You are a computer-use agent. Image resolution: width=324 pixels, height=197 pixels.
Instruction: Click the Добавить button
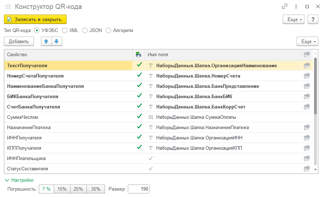pos(19,42)
